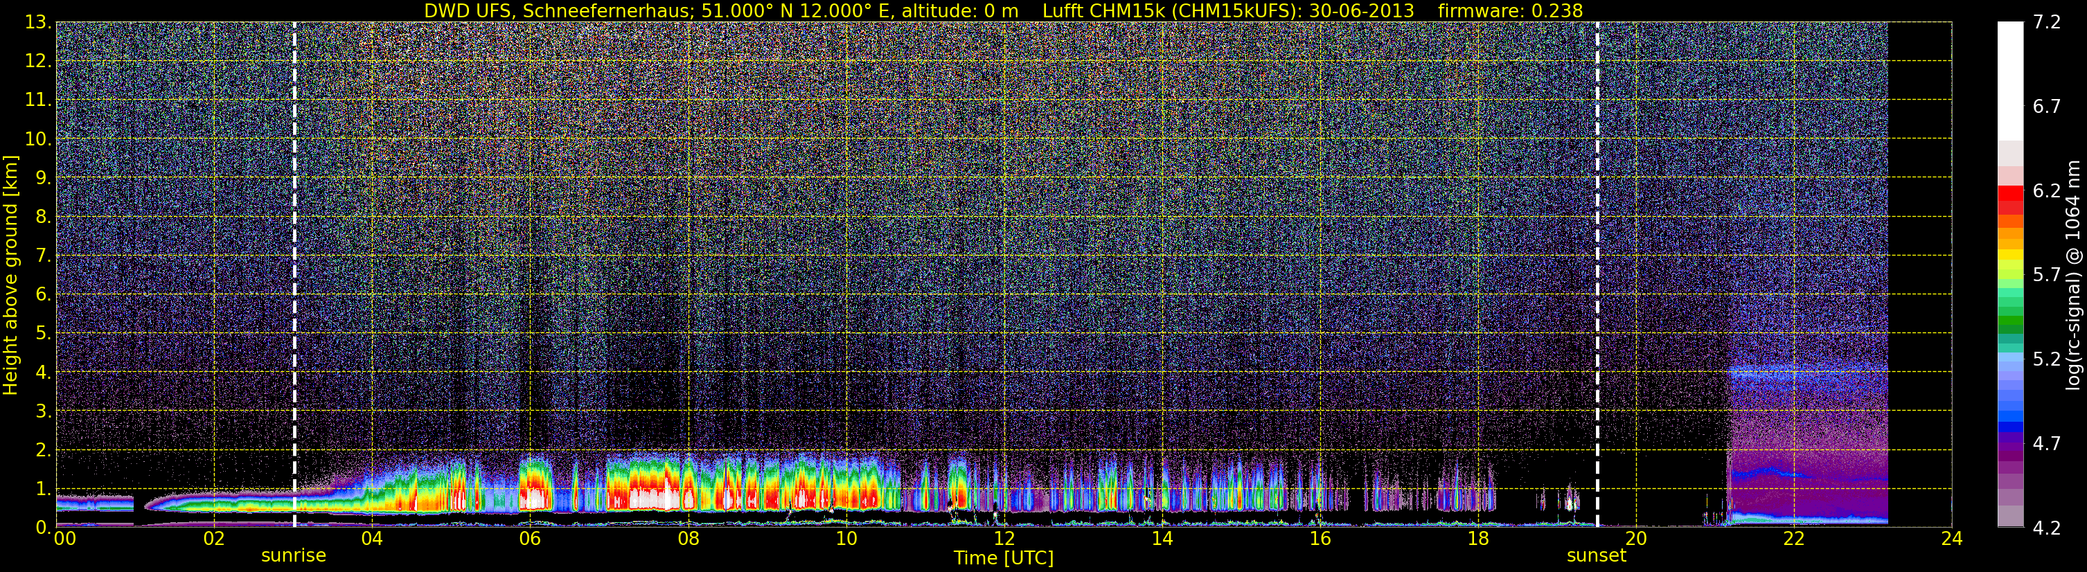
Task: Click the height axis tick '3.'
Action: point(43,411)
